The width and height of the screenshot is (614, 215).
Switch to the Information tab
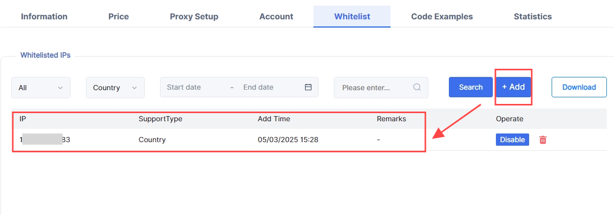click(44, 16)
